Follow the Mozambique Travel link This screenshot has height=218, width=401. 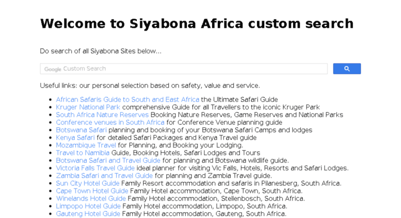tap(86, 145)
